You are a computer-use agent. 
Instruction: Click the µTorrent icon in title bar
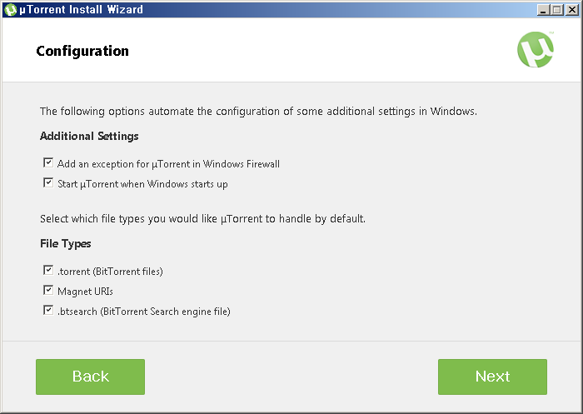[x=10, y=9]
